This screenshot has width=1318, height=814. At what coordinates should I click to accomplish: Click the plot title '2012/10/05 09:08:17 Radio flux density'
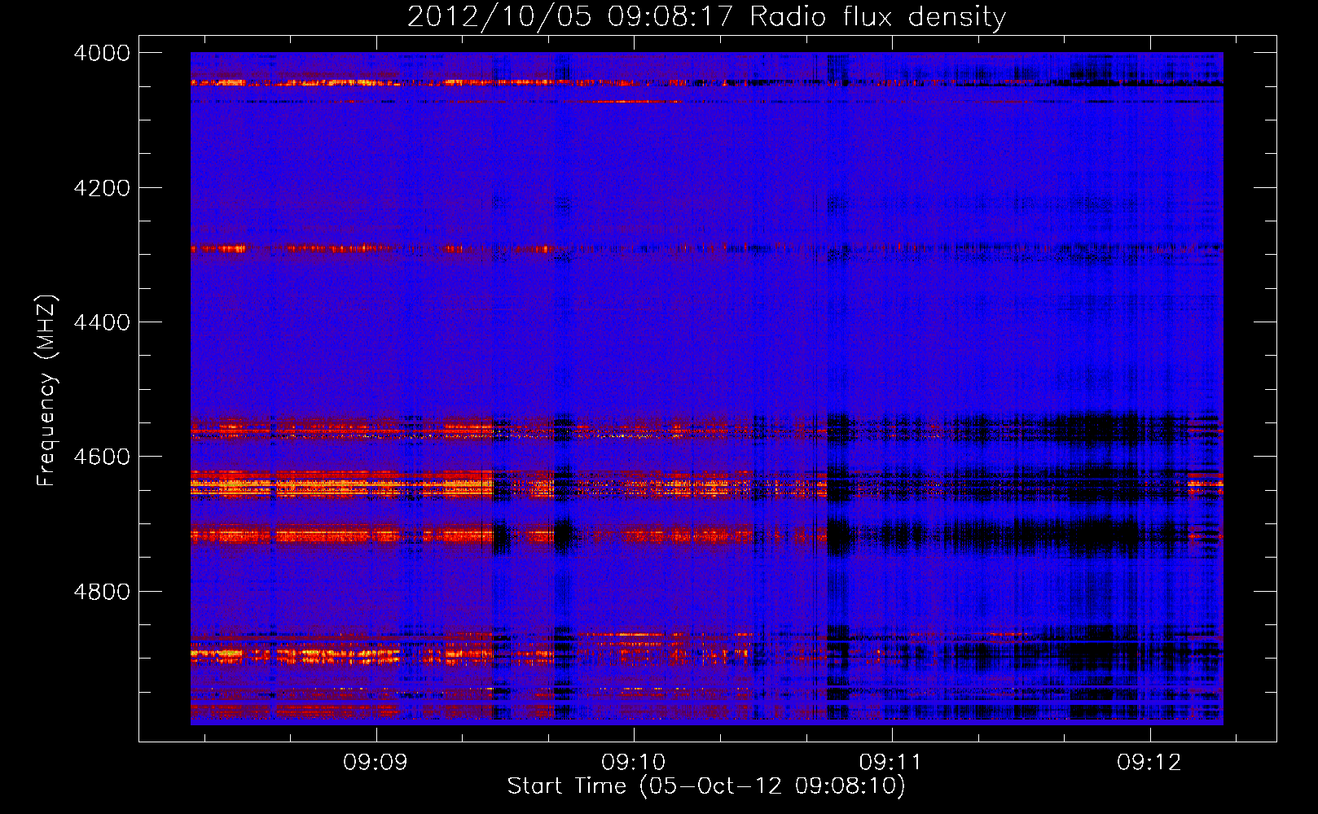pos(706,17)
